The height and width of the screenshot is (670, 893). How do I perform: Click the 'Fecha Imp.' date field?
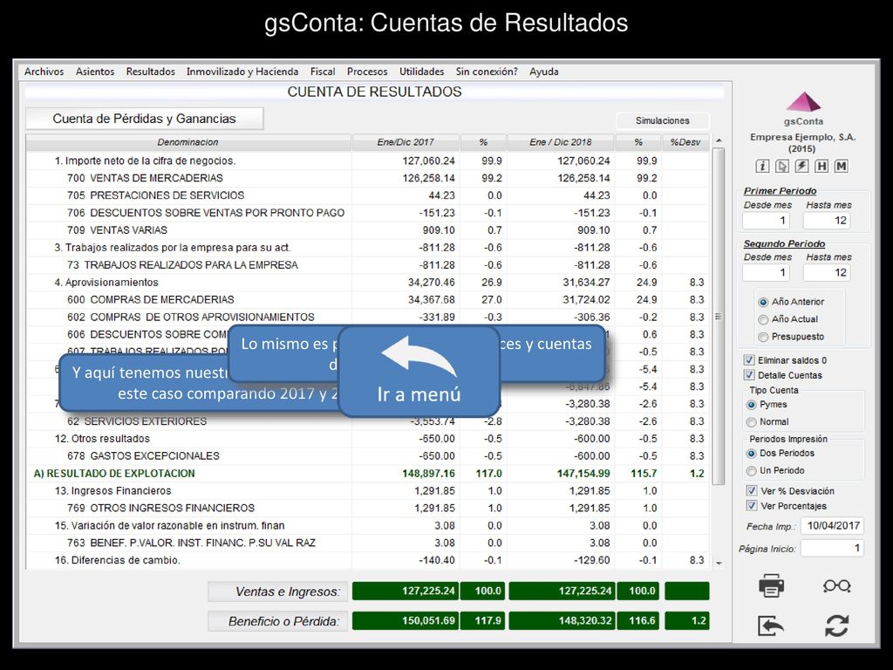coord(832,525)
